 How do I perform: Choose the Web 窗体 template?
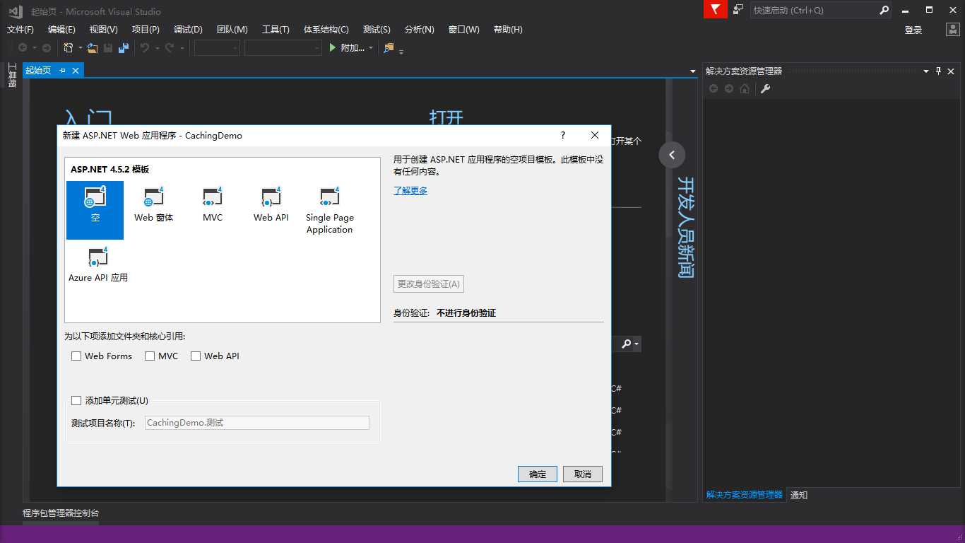(153, 206)
